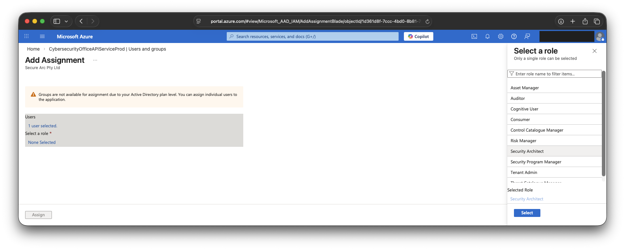Choose the Auditor role
The image size is (625, 250).
click(518, 99)
